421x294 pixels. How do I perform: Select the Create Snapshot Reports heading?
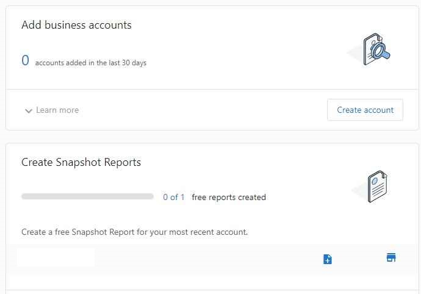[81, 162]
